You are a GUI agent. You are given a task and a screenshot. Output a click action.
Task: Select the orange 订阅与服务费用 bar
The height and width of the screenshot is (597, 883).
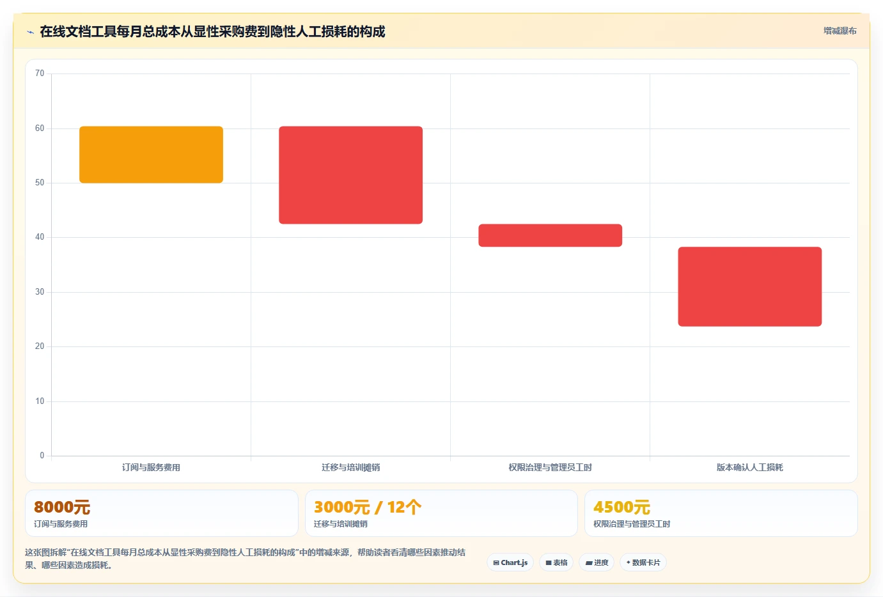(151, 155)
